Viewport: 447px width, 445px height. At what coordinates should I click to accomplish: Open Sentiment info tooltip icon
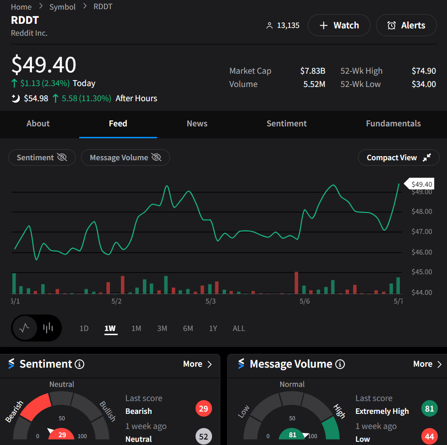(x=80, y=364)
